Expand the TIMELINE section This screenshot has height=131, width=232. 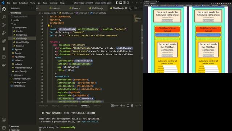(14, 130)
